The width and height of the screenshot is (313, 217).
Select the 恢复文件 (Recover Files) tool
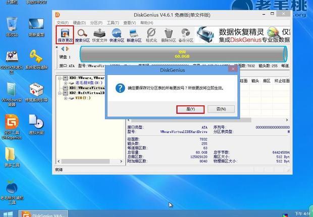[x=100, y=35]
